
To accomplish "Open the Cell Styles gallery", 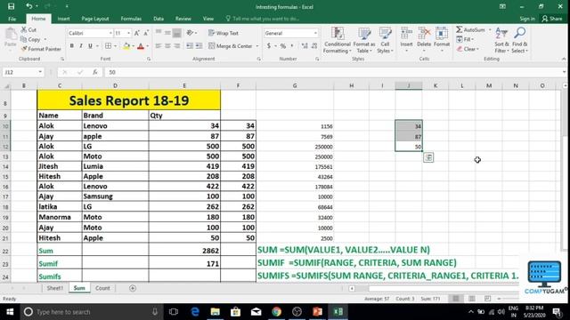I will pyautogui.click(x=385, y=40).
